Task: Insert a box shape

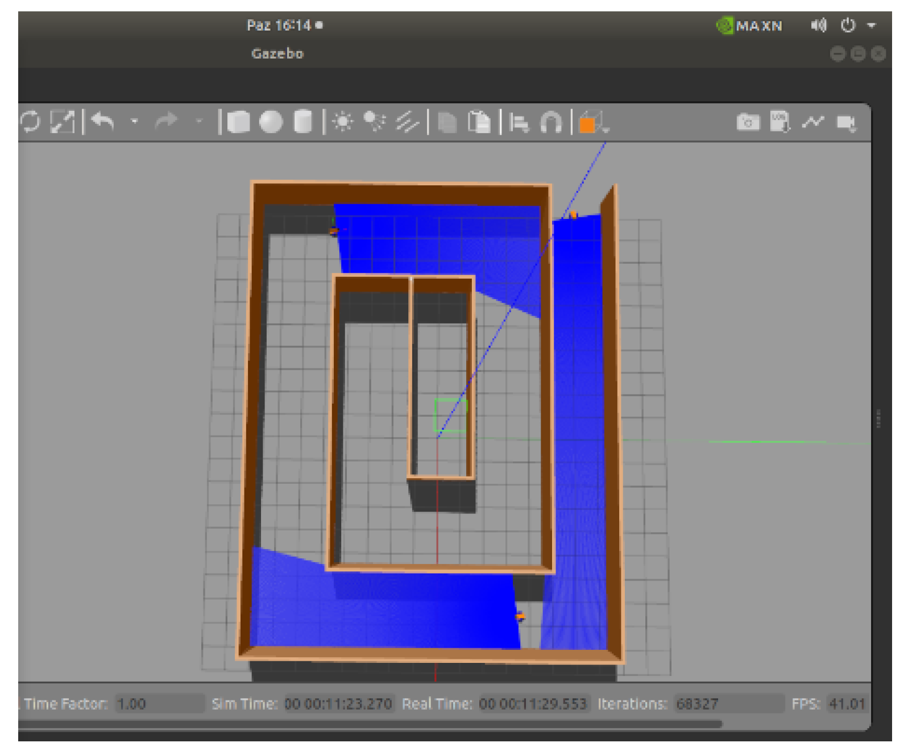Action: point(238,122)
